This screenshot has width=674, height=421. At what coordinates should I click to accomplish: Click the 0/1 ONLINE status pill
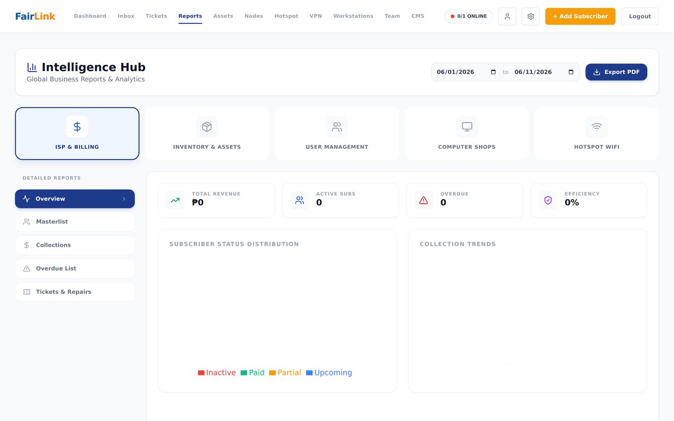click(x=469, y=17)
